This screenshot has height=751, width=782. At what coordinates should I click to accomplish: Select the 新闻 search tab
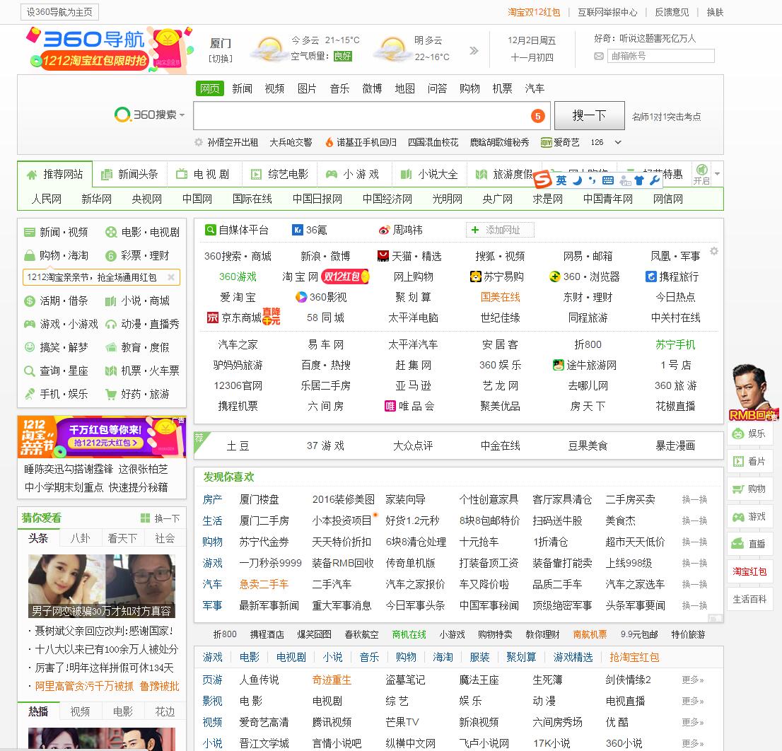point(242,89)
